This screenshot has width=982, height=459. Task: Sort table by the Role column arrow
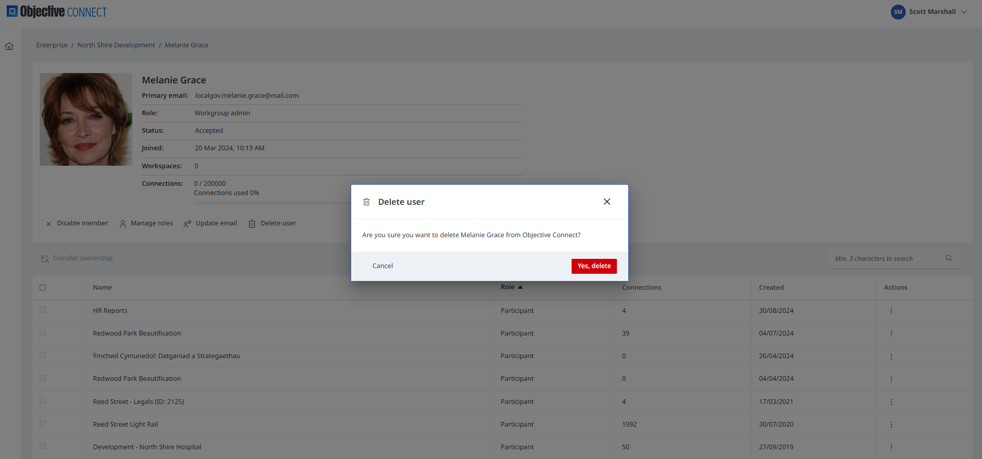[520, 287]
